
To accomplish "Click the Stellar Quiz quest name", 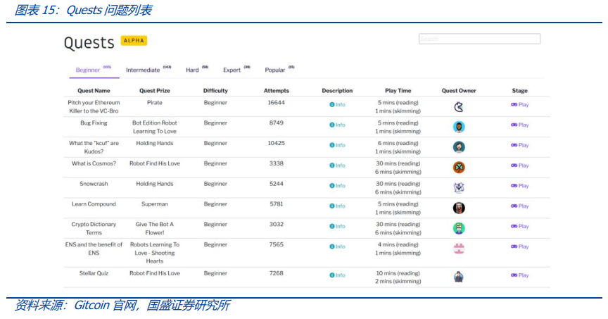I will coord(94,273).
